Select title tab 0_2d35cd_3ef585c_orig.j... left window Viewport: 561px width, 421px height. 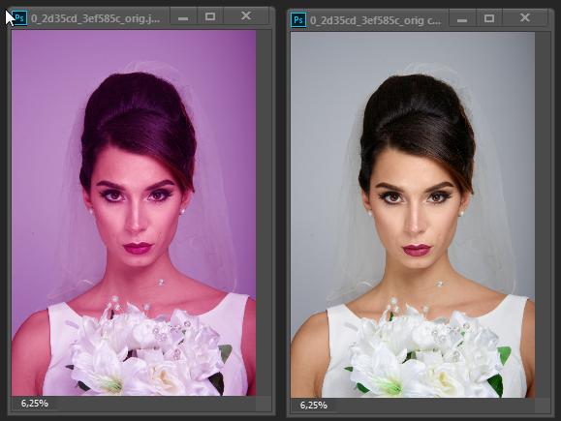[x=95, y=17]
